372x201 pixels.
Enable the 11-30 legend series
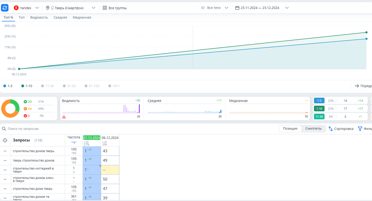pos(47,86)
